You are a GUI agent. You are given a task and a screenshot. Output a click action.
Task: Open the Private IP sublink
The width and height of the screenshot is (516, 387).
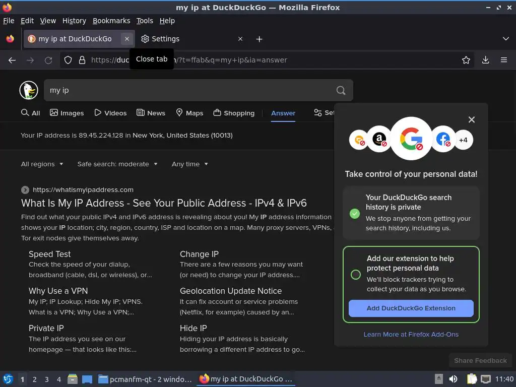pos(46,328)
